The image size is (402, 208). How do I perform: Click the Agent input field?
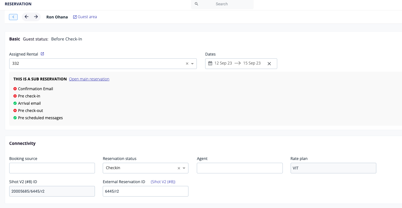click(x=240, y=168)
